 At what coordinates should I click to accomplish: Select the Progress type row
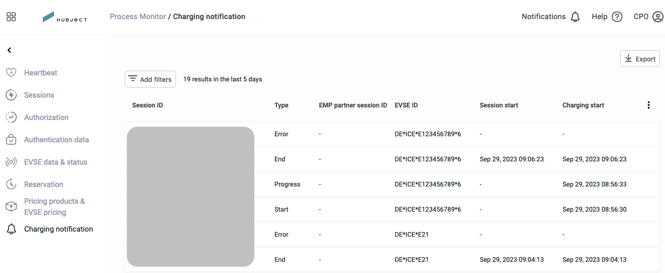(392, 184)
